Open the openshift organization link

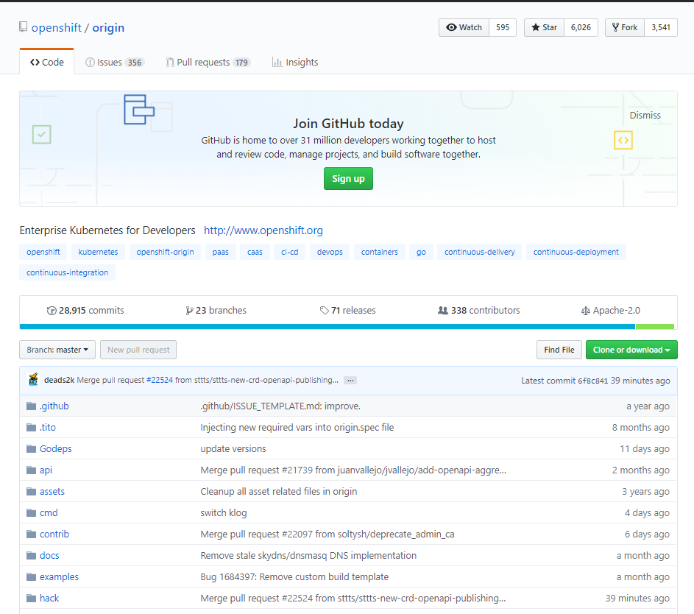point(56,27)
